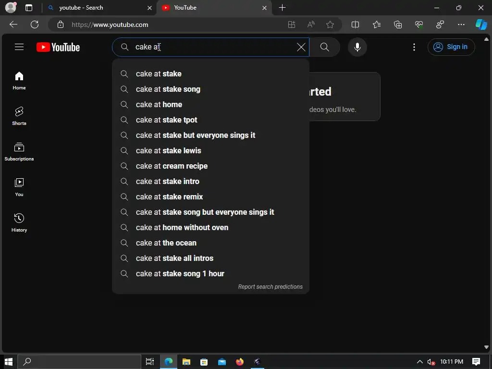The width and height of the screenshot is (492, 369).
Task: Click page scrollbar down arrow
Action: [486, 347]
